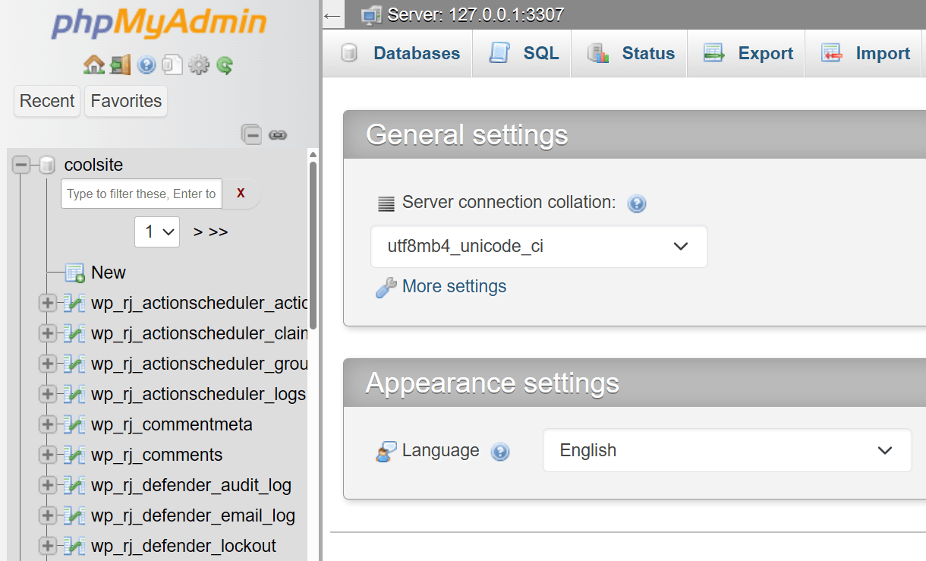The image size is (926, 561).
Task: Open the page number dropdown in tree
Action: pos(157,232)
